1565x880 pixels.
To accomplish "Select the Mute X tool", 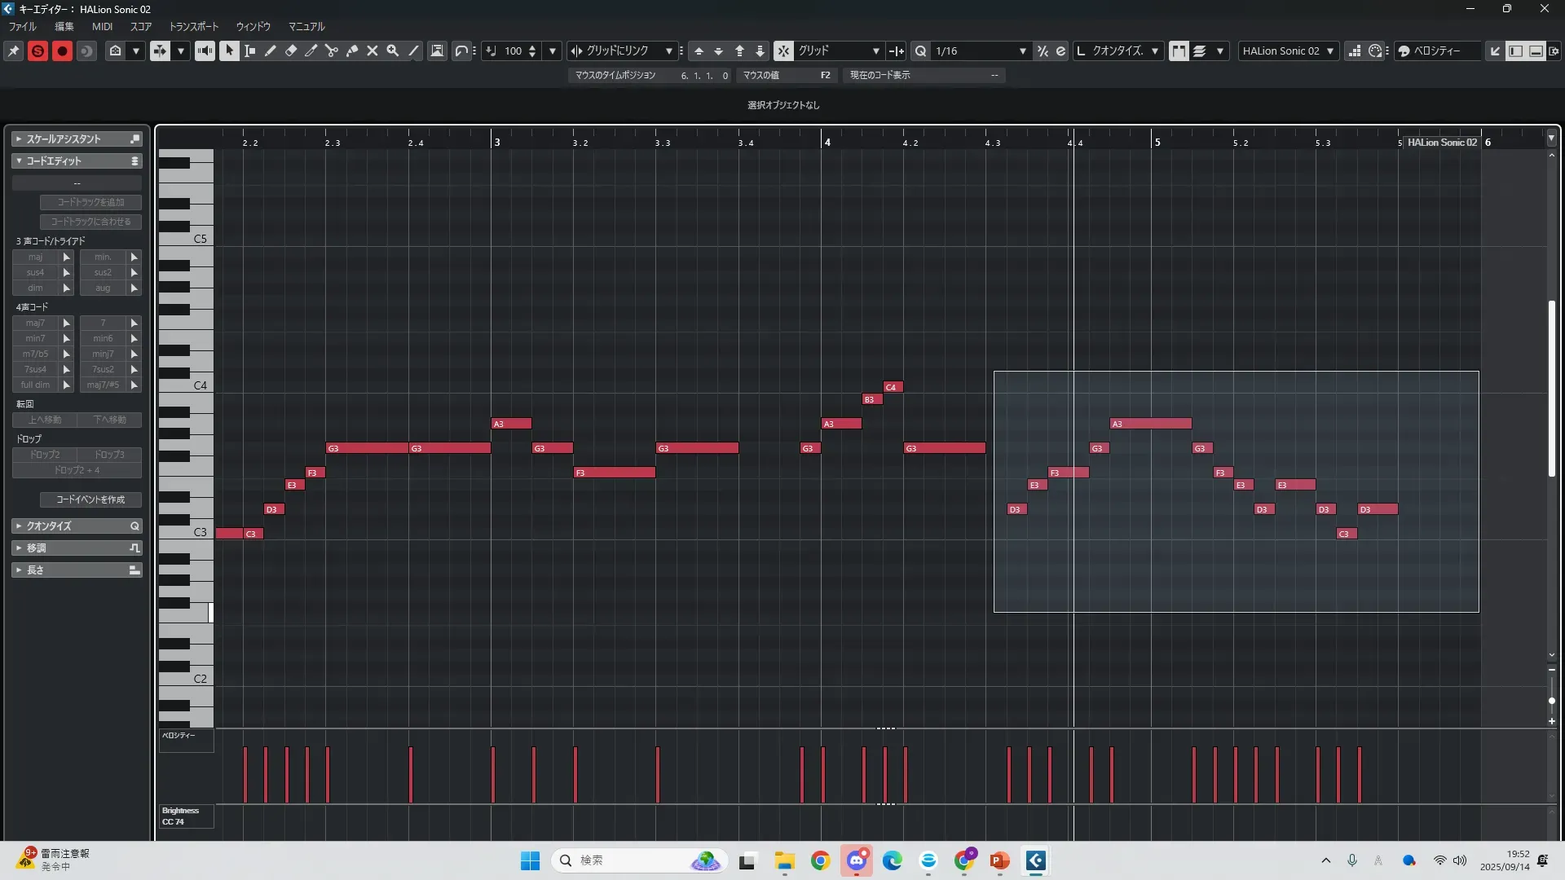I will pyautogui.click(x=373, y=51).
